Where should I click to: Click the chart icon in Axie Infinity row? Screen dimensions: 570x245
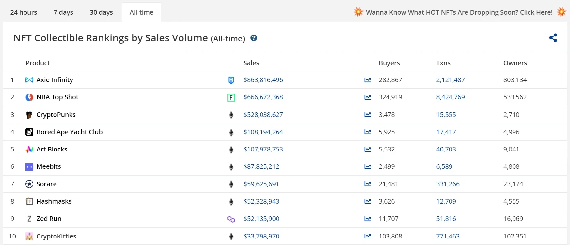tap(368, 80)
